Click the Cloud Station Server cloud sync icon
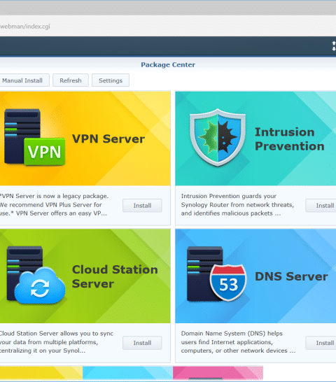The height and width of the screenshot is (382, 336). [x=36, y=275]
